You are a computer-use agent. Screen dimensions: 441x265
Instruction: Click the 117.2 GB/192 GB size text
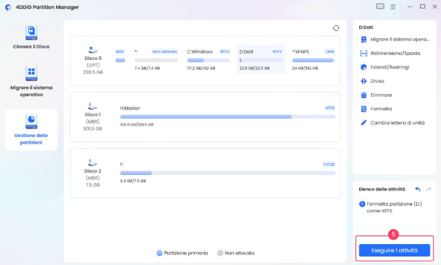tap(201, 68)
